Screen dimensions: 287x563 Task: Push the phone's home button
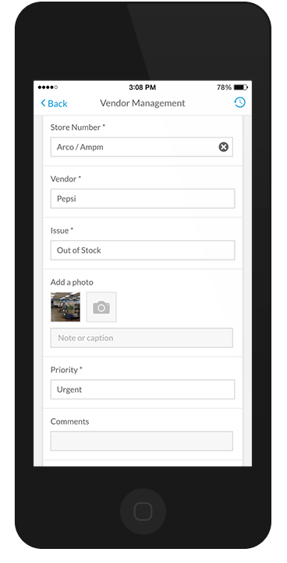coord(143,511)
